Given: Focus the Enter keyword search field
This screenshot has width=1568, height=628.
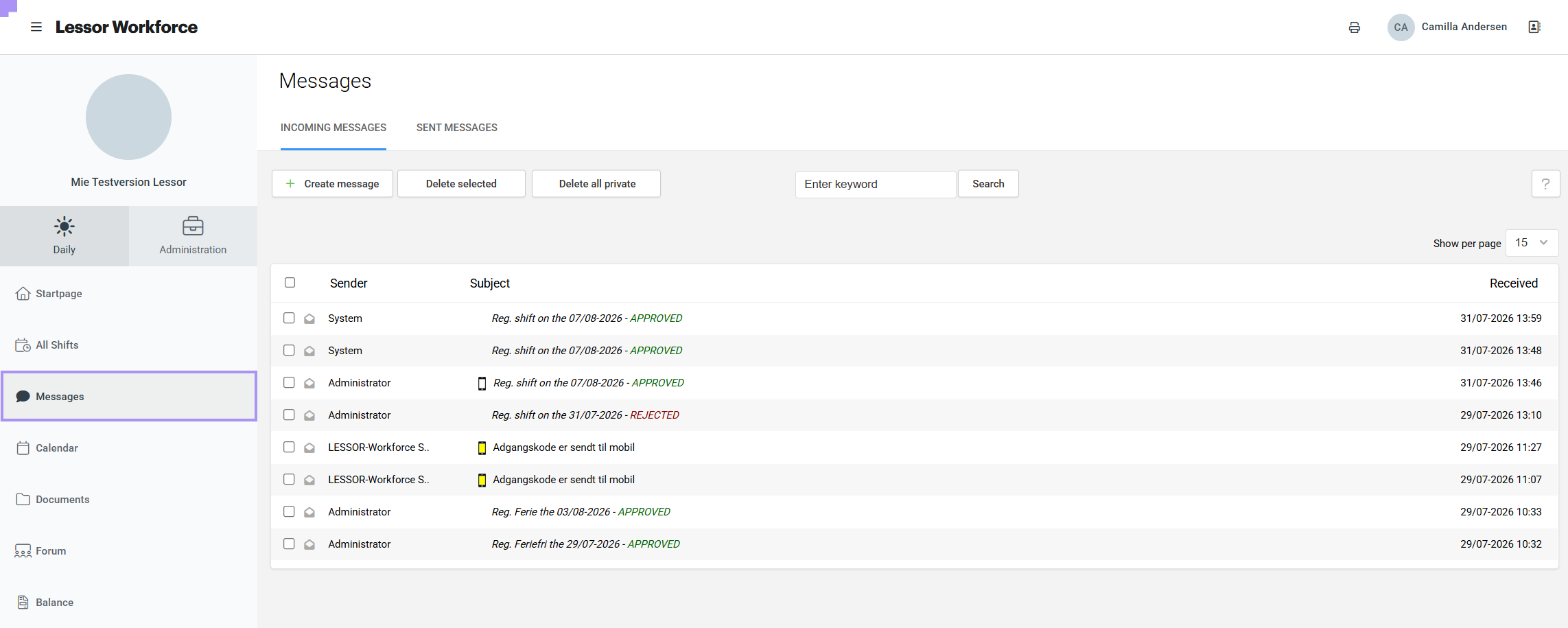Looking at the screenshot, I should pyautogui.click(x=876, y=185).
